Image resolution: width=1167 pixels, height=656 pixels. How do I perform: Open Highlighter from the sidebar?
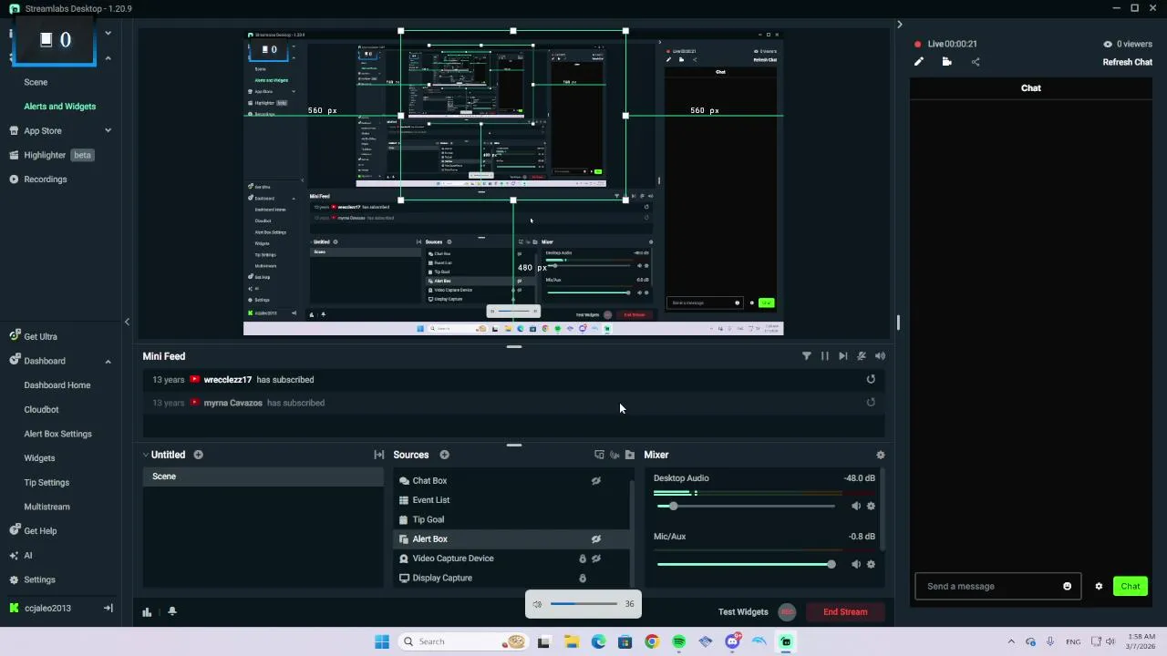[x=45, y=155]
